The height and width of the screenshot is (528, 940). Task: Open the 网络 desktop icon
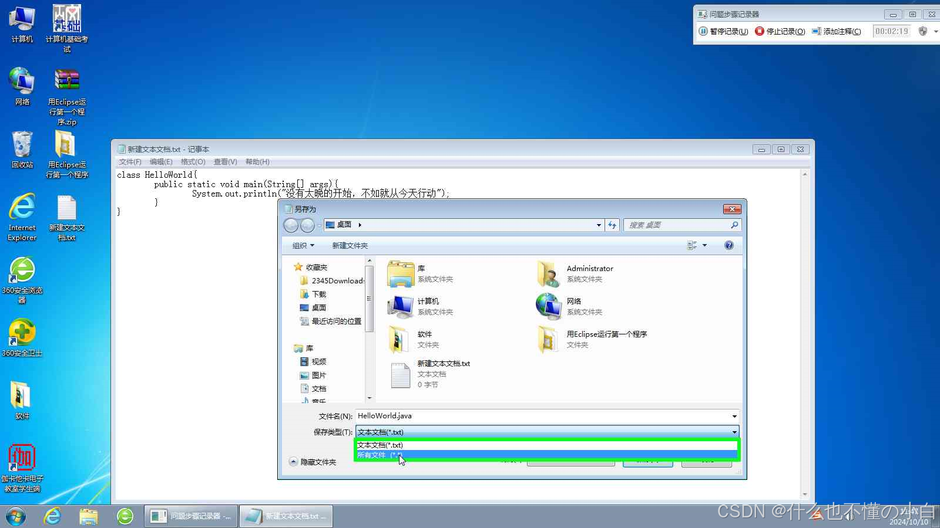22,86
